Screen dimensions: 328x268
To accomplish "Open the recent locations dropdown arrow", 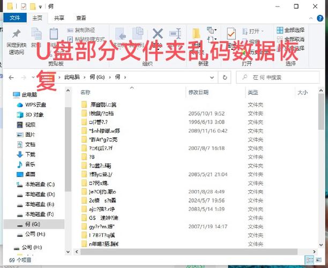I will 33,77.
